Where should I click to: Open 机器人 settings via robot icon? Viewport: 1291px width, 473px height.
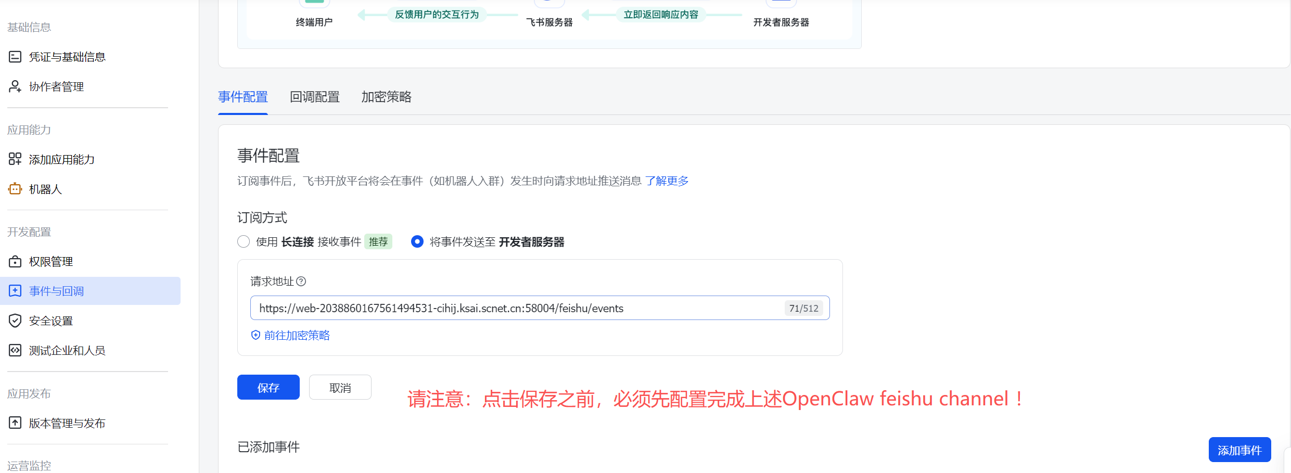coord(15,189)
